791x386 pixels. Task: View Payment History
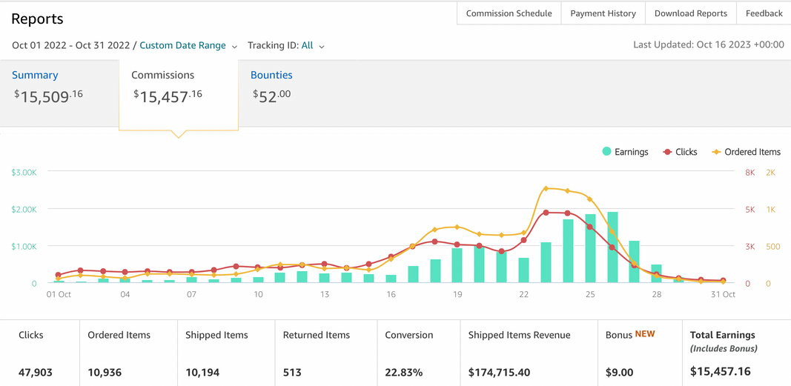pos(603,13)
